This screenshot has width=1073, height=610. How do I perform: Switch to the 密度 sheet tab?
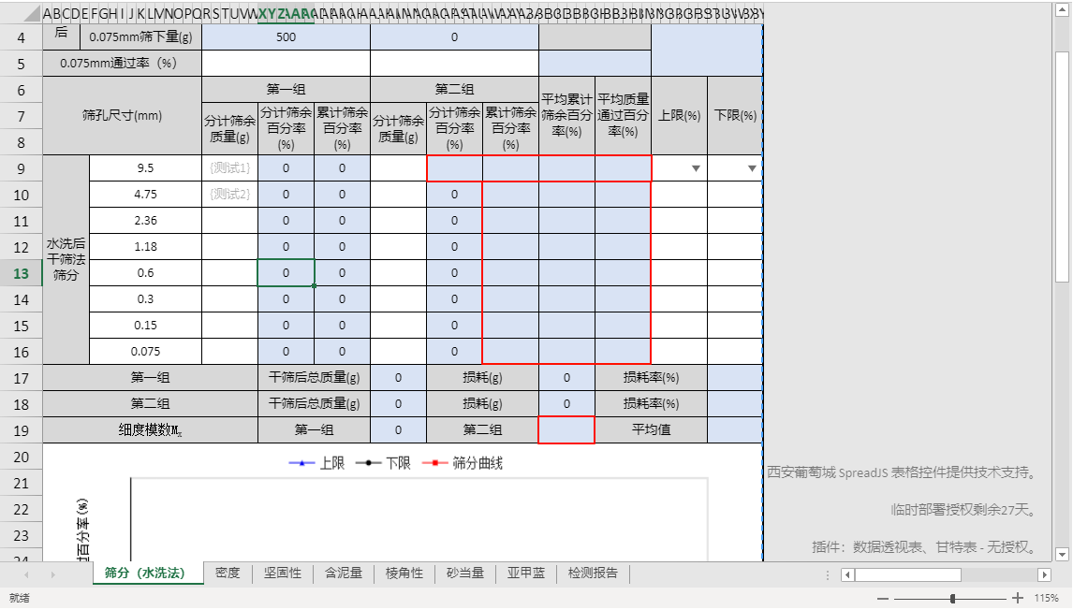228,574
